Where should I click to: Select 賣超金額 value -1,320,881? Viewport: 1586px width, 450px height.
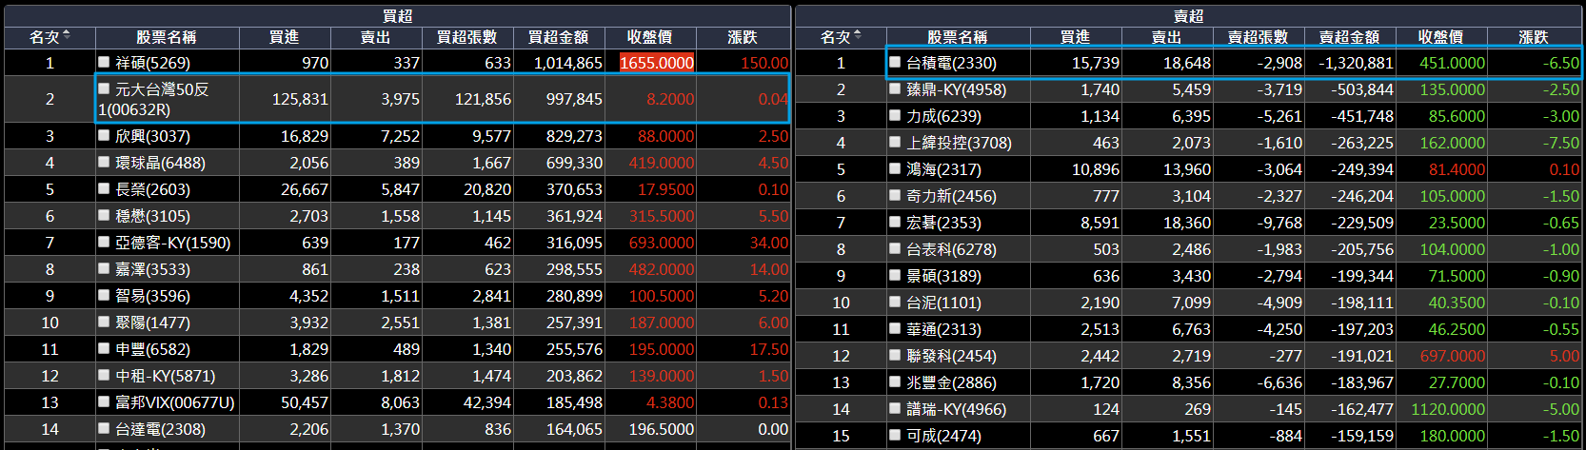[x=1356, y=63]
